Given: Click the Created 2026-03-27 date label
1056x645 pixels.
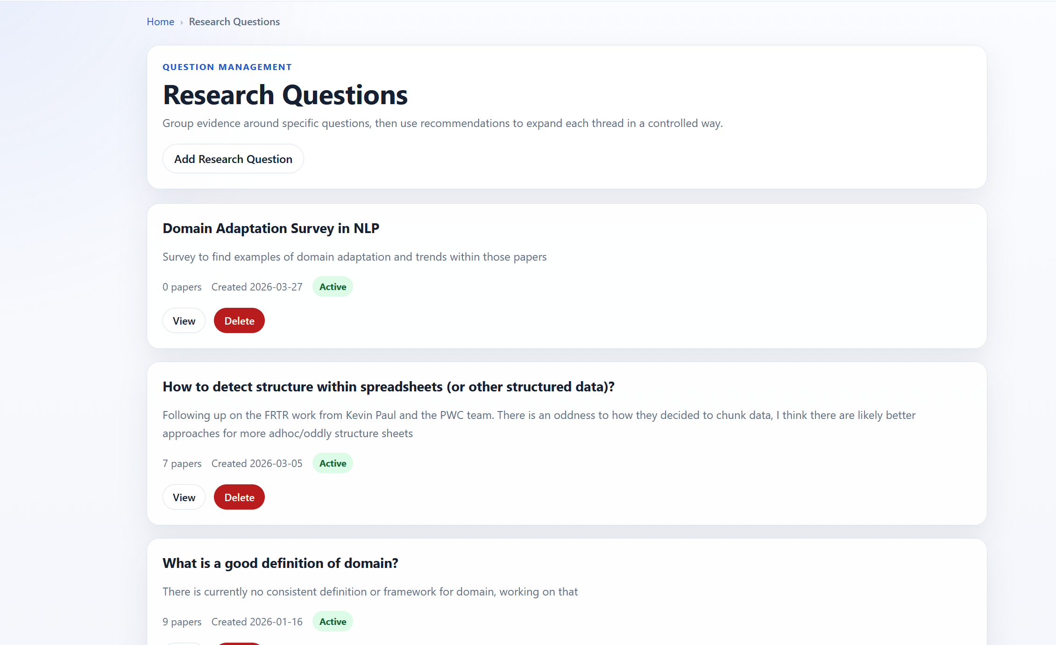Looking at the screenshot, I should tap(256, 286).
